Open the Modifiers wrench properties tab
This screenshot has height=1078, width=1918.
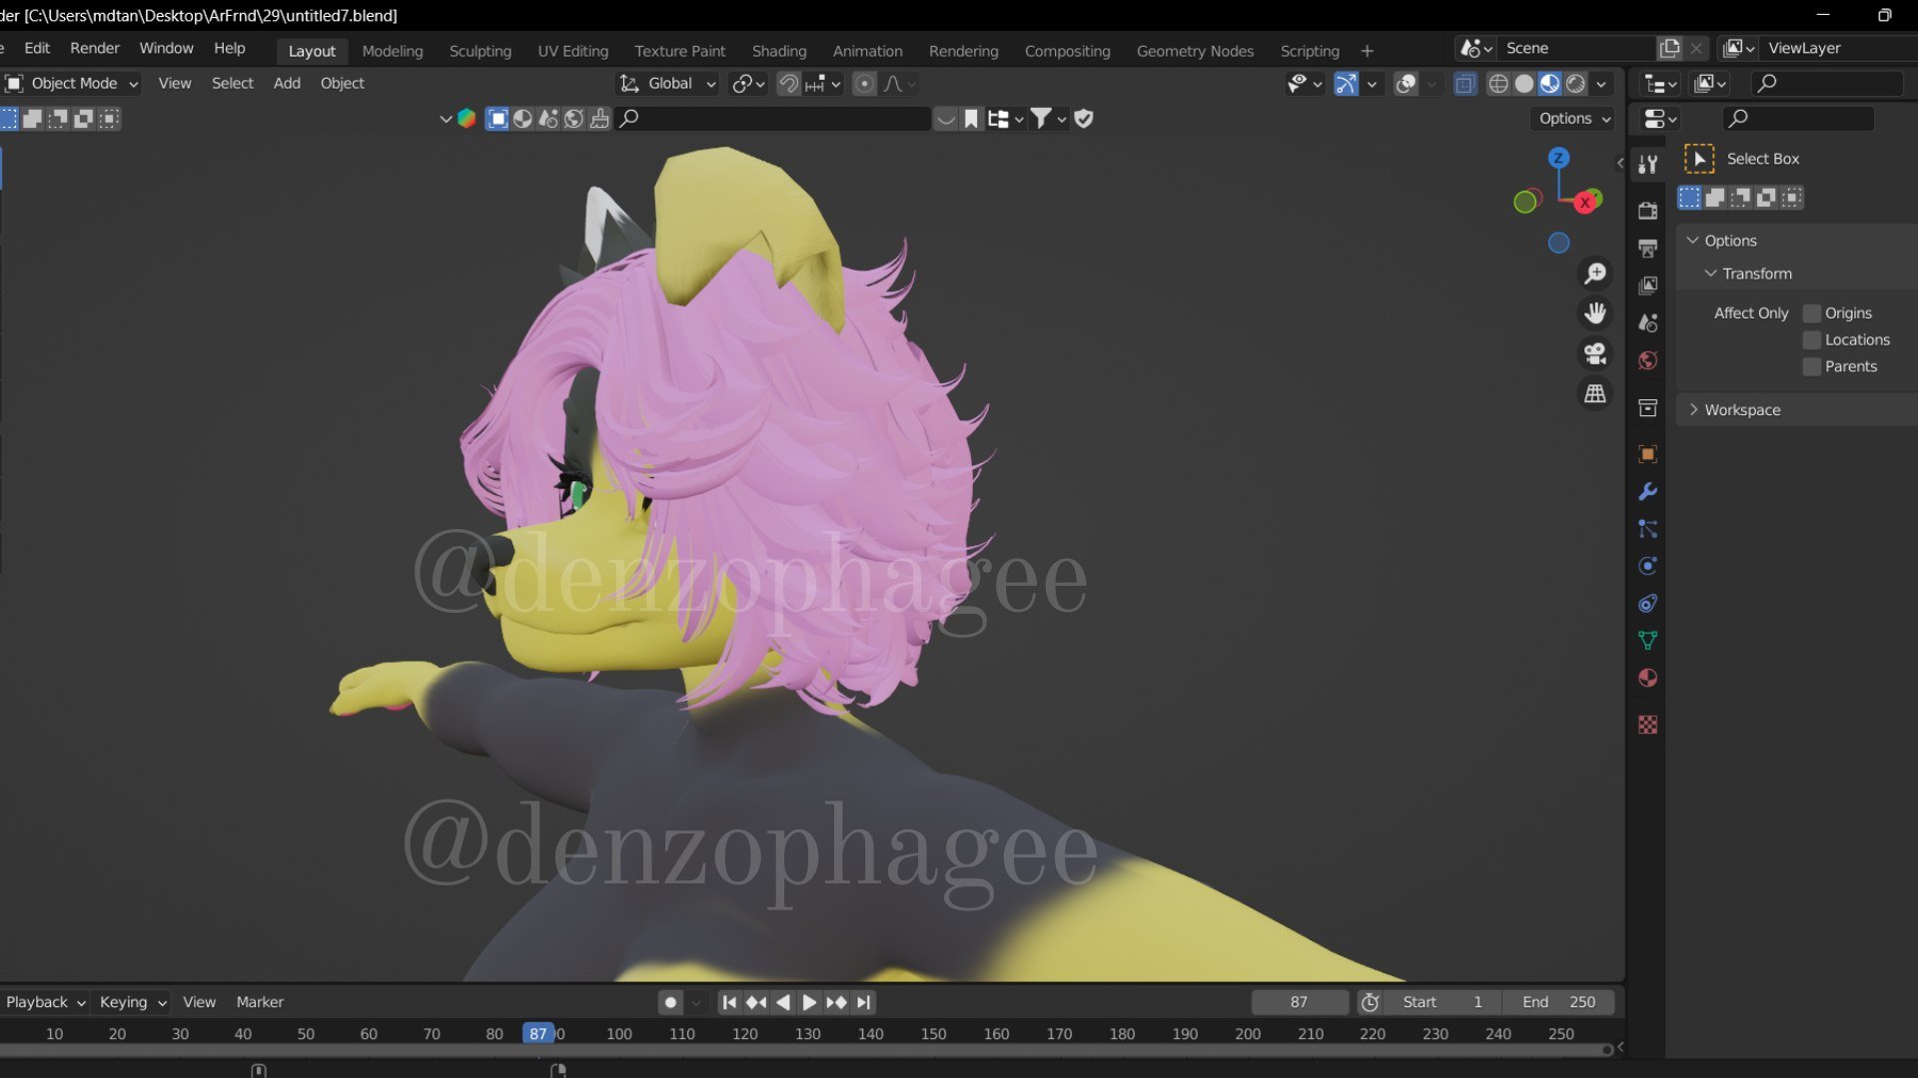point(1647,491)
